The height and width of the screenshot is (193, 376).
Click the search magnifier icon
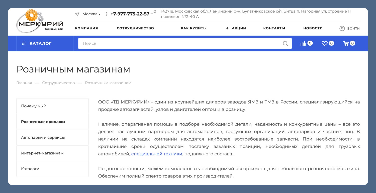click(x=285, y=43)
